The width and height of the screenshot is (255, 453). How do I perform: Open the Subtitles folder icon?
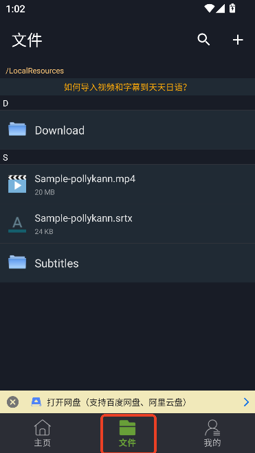17,262
